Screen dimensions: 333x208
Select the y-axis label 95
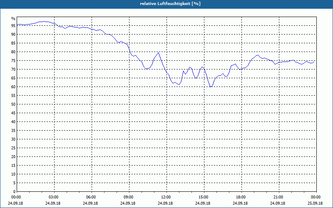click(13, 26)
